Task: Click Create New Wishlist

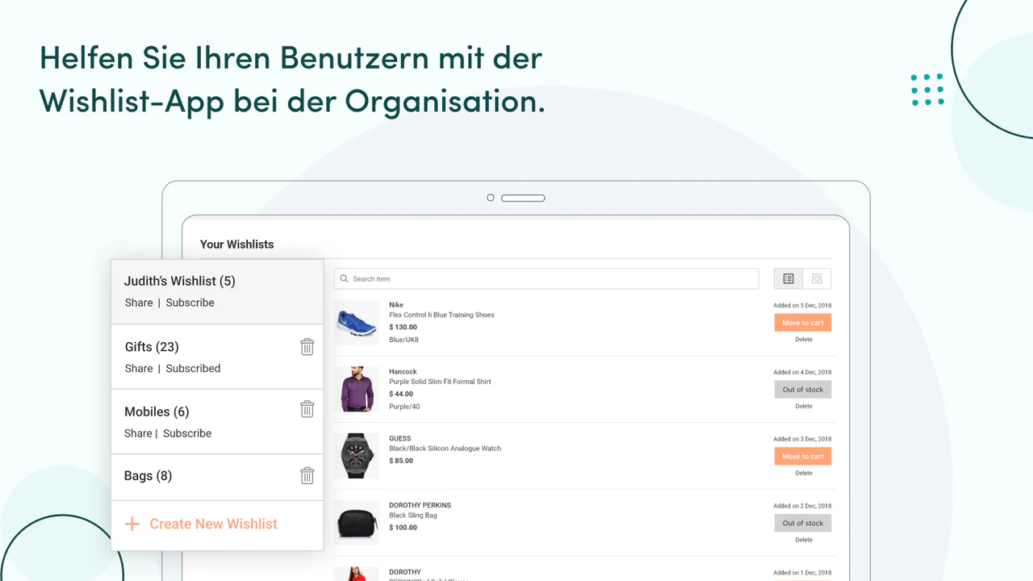Action: (x=214, y=524)
